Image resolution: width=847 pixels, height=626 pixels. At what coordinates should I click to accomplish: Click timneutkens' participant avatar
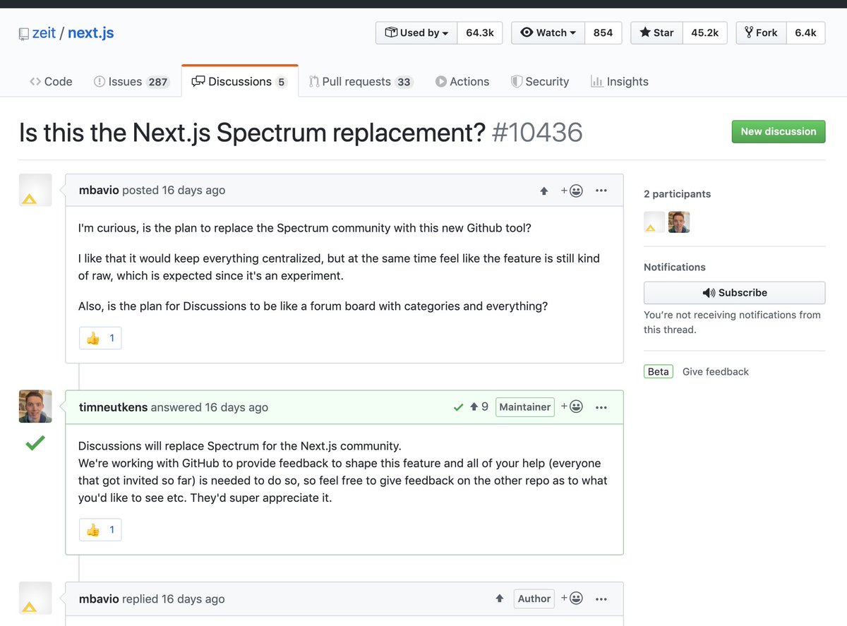(679, 222)
